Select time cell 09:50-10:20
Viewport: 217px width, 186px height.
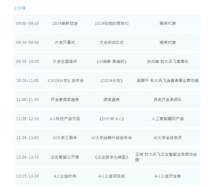pyautogui.click(x=27, y=61)
